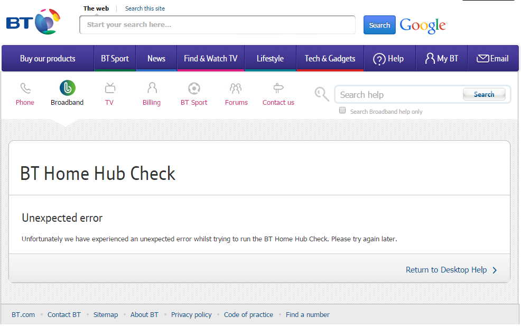521x326 pixels.
Task: Open Buy our products menu
Action: tap(48, 59)
